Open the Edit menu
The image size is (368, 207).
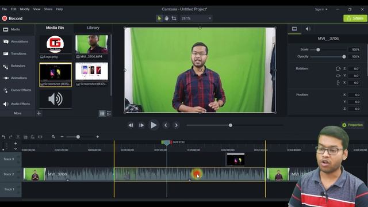click(x=13, y=9)
